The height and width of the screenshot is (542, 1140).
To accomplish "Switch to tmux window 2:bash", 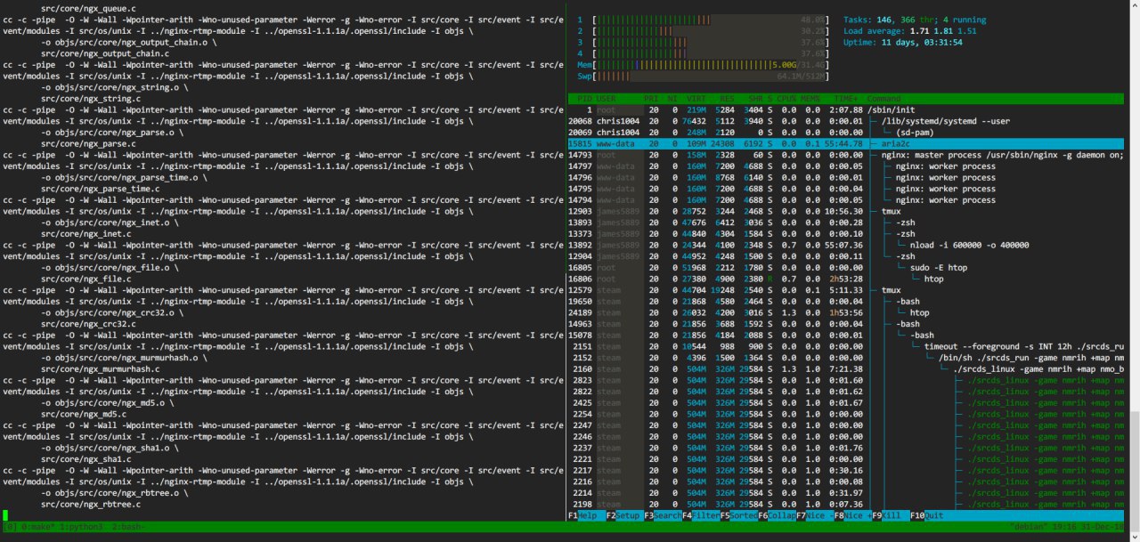I will point(129,527).
